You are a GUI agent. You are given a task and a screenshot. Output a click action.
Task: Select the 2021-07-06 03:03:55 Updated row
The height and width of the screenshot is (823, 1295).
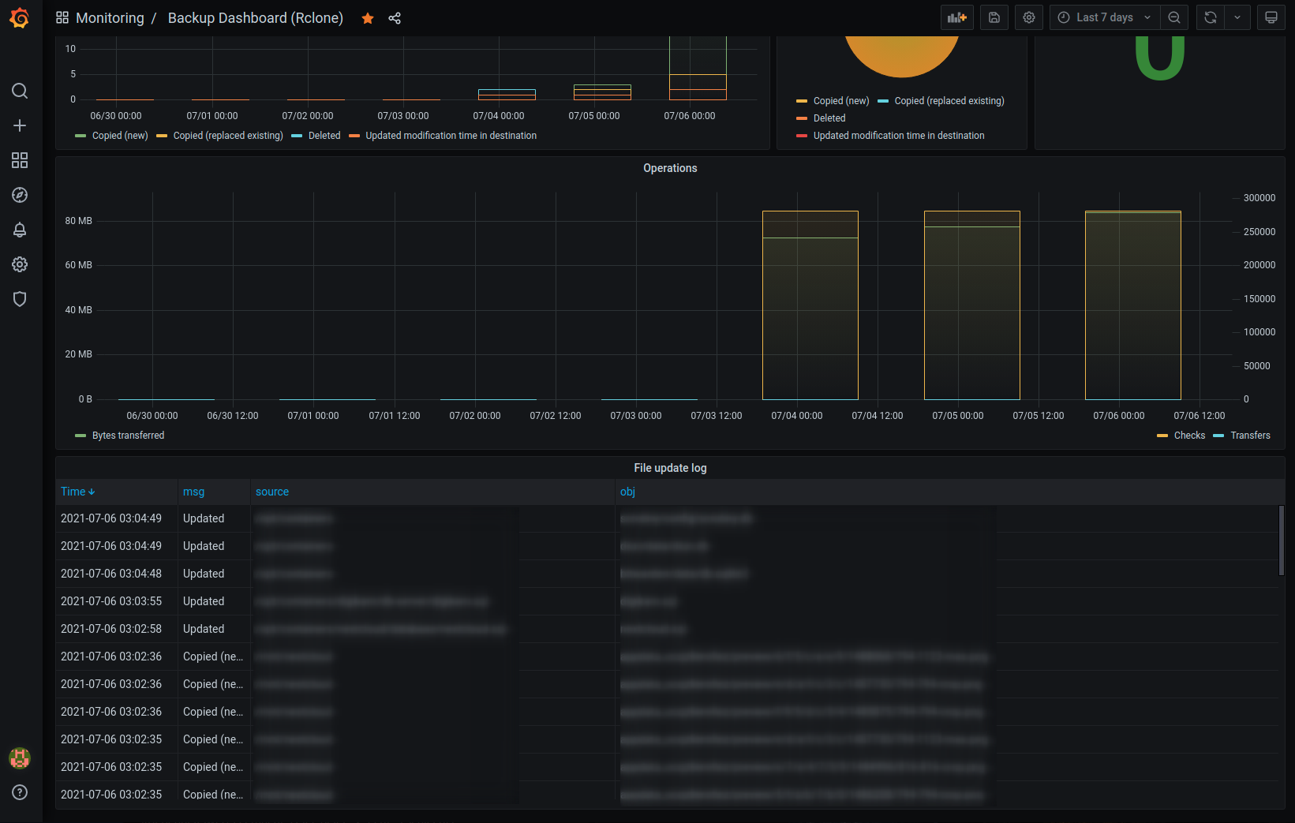point(667,601)
